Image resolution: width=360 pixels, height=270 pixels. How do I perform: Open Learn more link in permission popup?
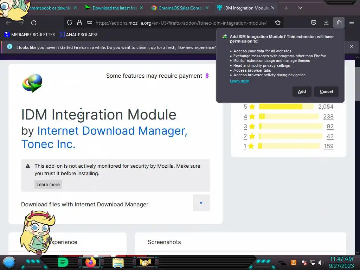tap(239, 81)
